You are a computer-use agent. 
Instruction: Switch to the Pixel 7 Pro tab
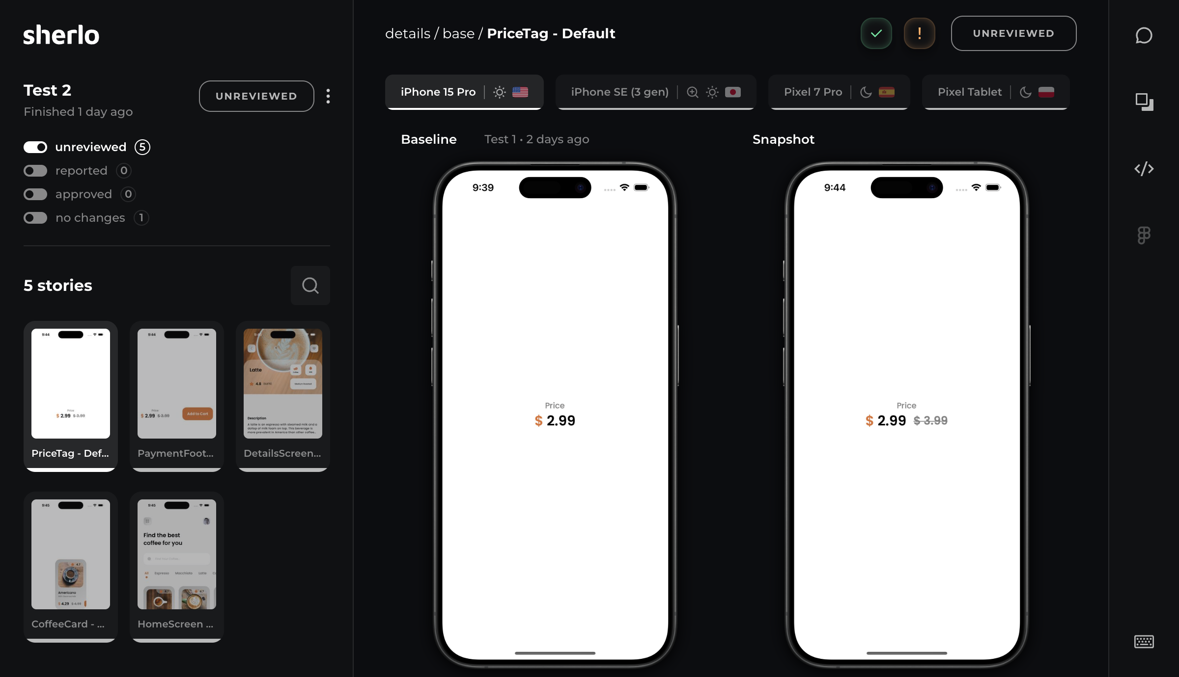[839, 92]
